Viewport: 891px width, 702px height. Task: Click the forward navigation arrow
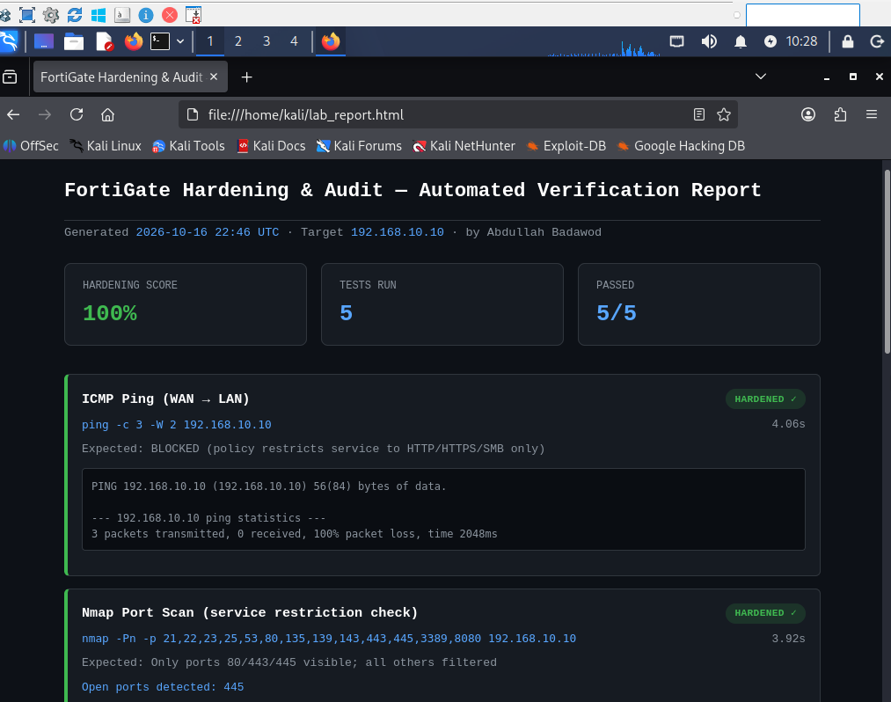coord(44,115)
